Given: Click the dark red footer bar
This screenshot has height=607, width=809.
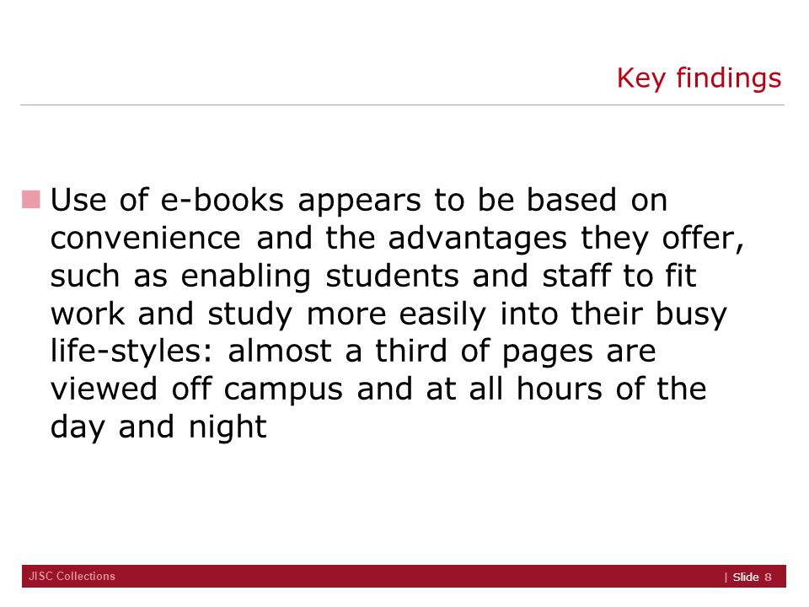Looking at the screenshot, I should (x=404, y=576).
